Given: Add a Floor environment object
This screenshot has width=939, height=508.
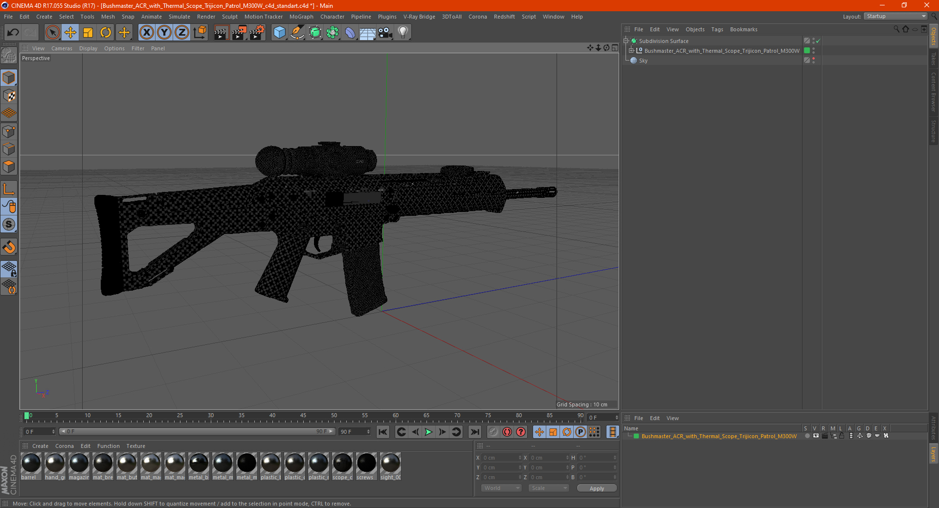Looking at the screenshot, I should [x=367, y=33].
